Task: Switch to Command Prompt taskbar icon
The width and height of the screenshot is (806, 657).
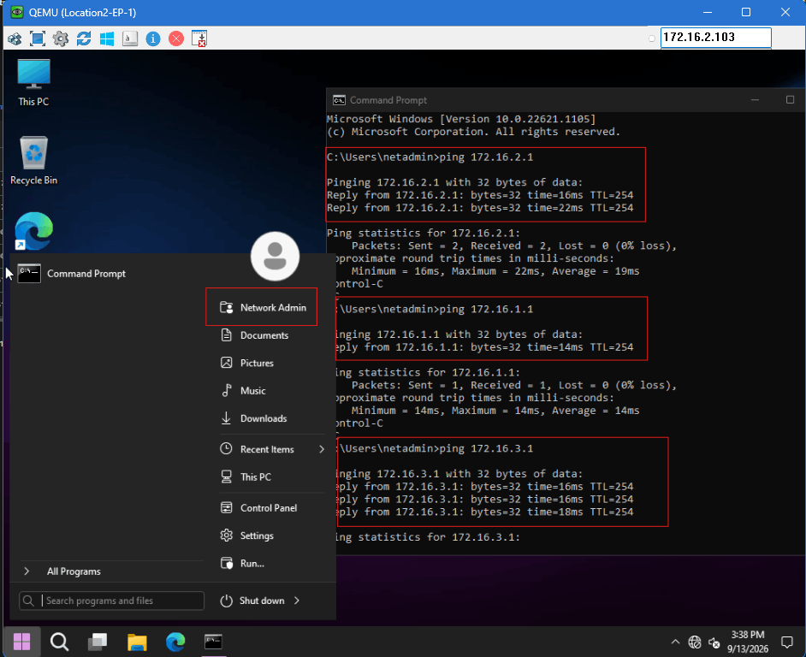Action: 213,642
